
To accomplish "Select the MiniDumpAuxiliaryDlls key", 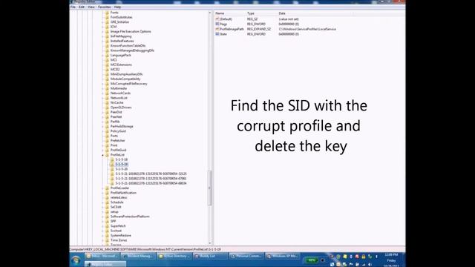I will [x=126, y=74].
